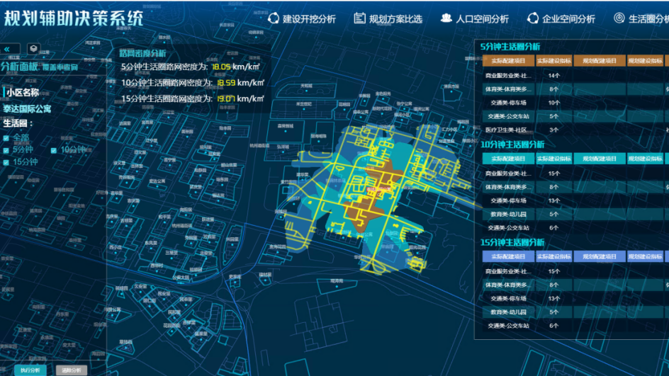Uncheck the 5分钟 life circle checkbox
Screen dimensions: 669x376
(x=6, y=150)
